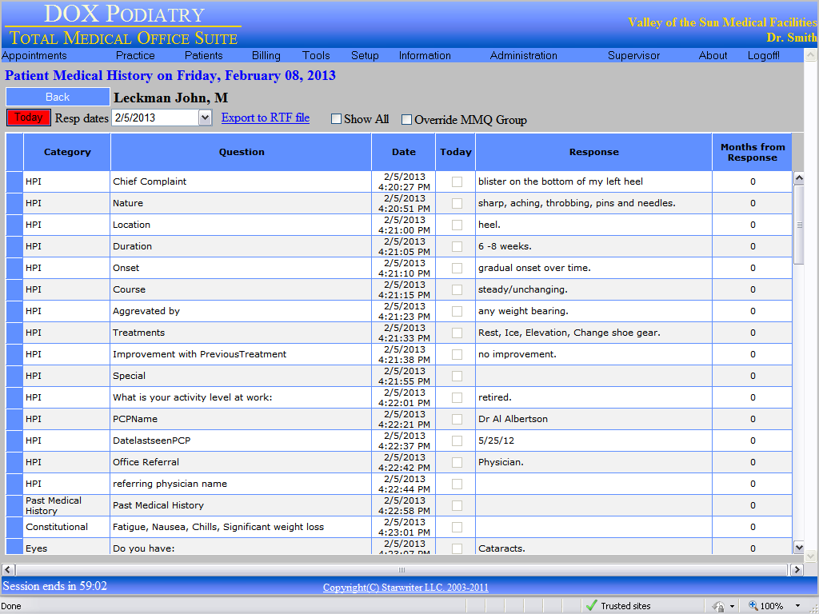The height and width of the screenshot is (614, 819).
Task: Open the Appointments menu
Action: point(34,55)
